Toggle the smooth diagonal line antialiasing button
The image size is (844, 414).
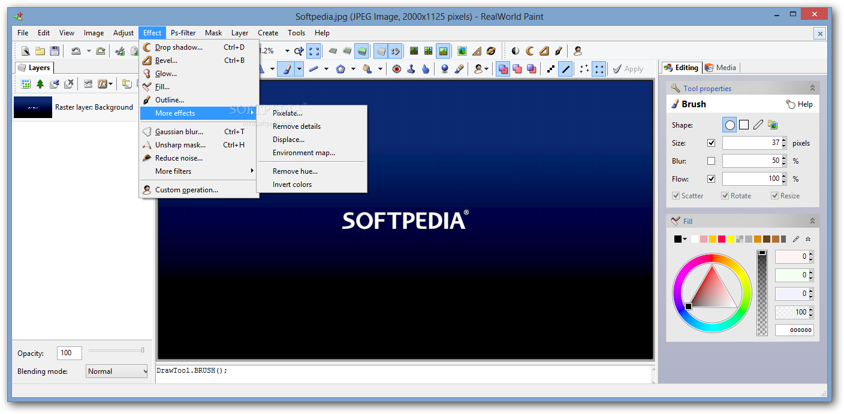pos(565,69)
